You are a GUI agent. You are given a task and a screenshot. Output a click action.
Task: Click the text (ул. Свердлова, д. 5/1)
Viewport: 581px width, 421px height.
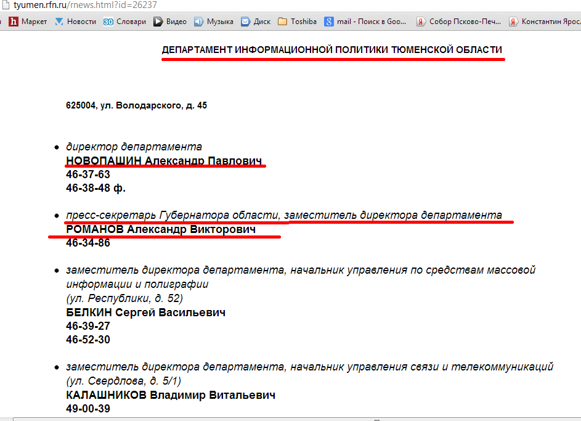(123, 381)
